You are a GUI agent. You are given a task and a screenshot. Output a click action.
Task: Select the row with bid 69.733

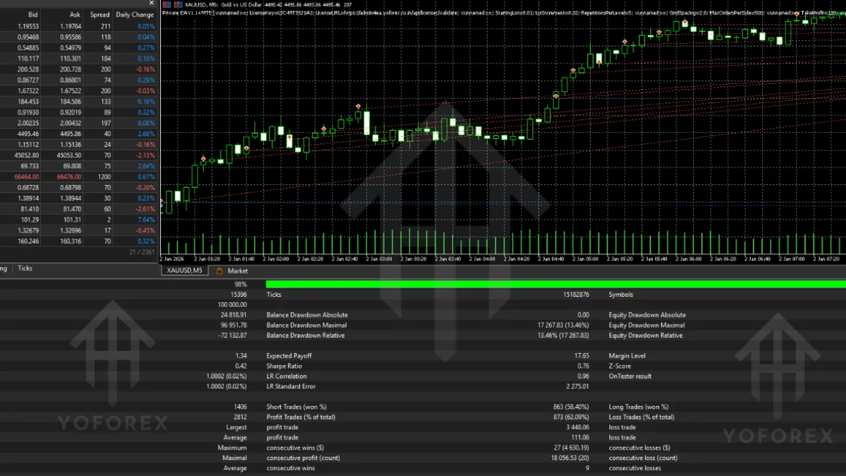coord(79,166)
